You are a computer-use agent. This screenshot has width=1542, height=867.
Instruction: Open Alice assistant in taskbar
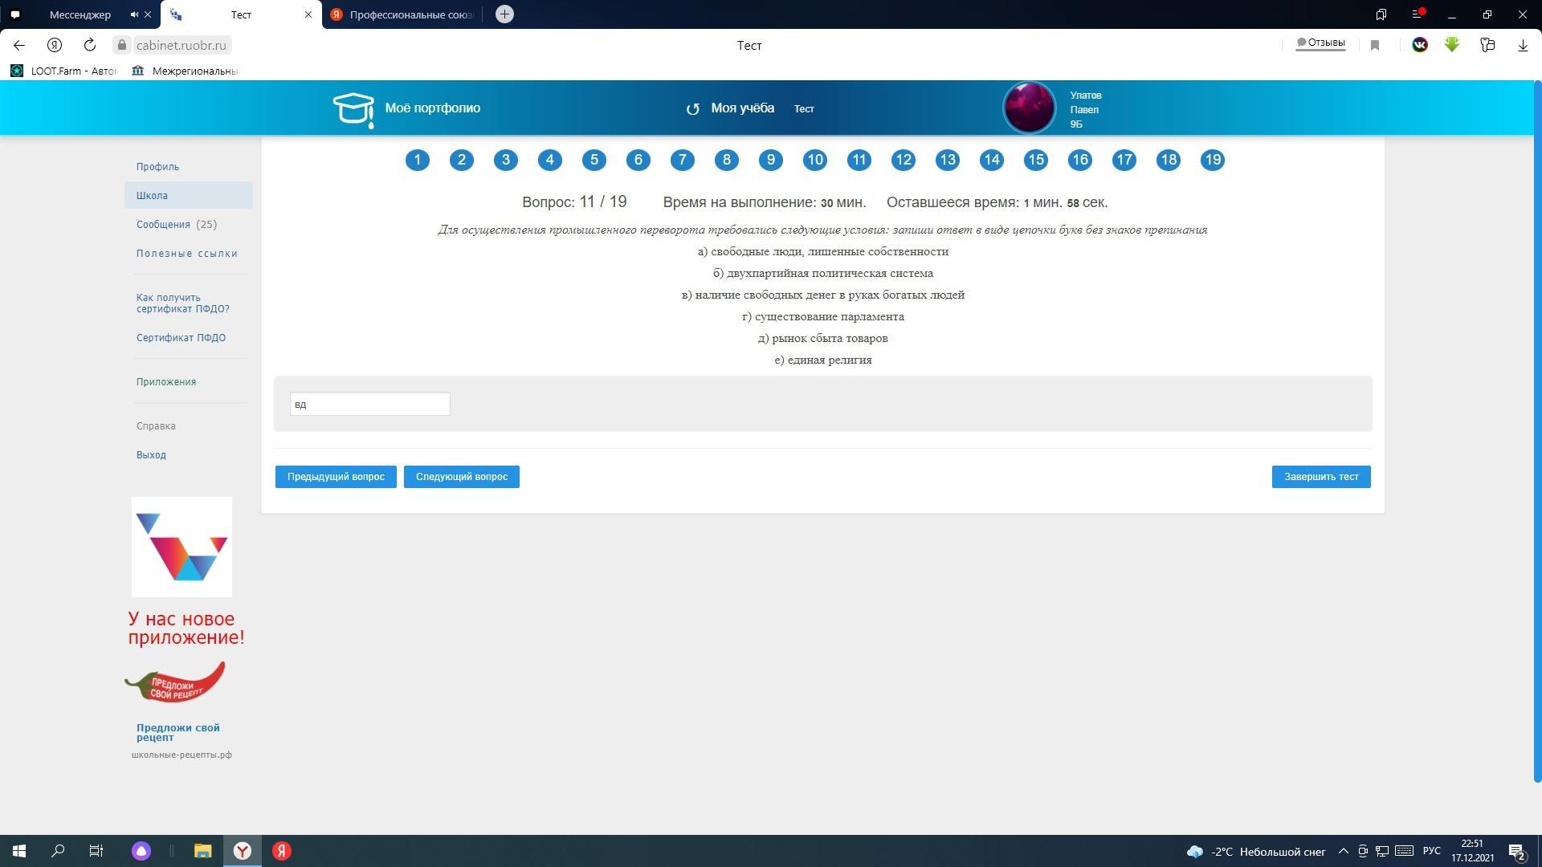point(141,851)
